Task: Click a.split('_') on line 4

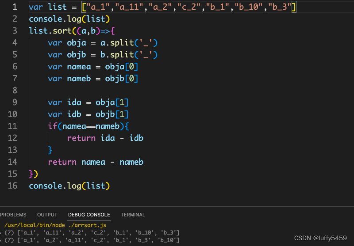Action: 129,43
